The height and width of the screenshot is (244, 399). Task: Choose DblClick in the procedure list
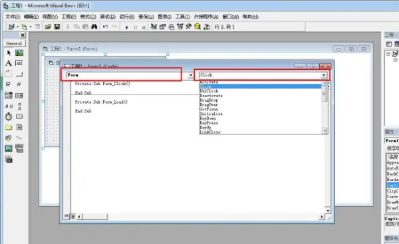260,91
